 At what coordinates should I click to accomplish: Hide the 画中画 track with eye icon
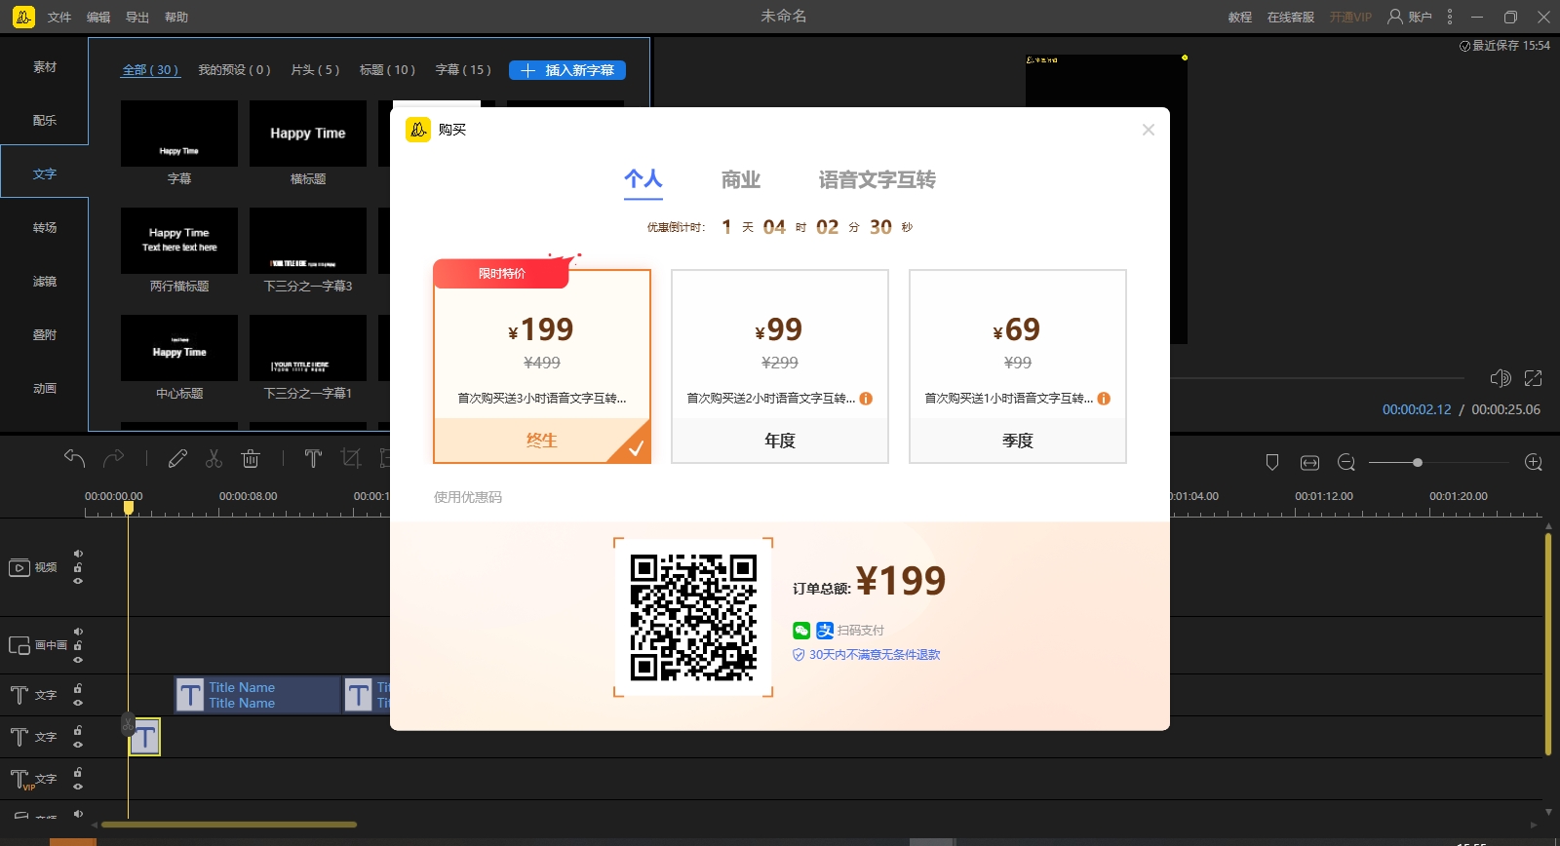(78, 659)
